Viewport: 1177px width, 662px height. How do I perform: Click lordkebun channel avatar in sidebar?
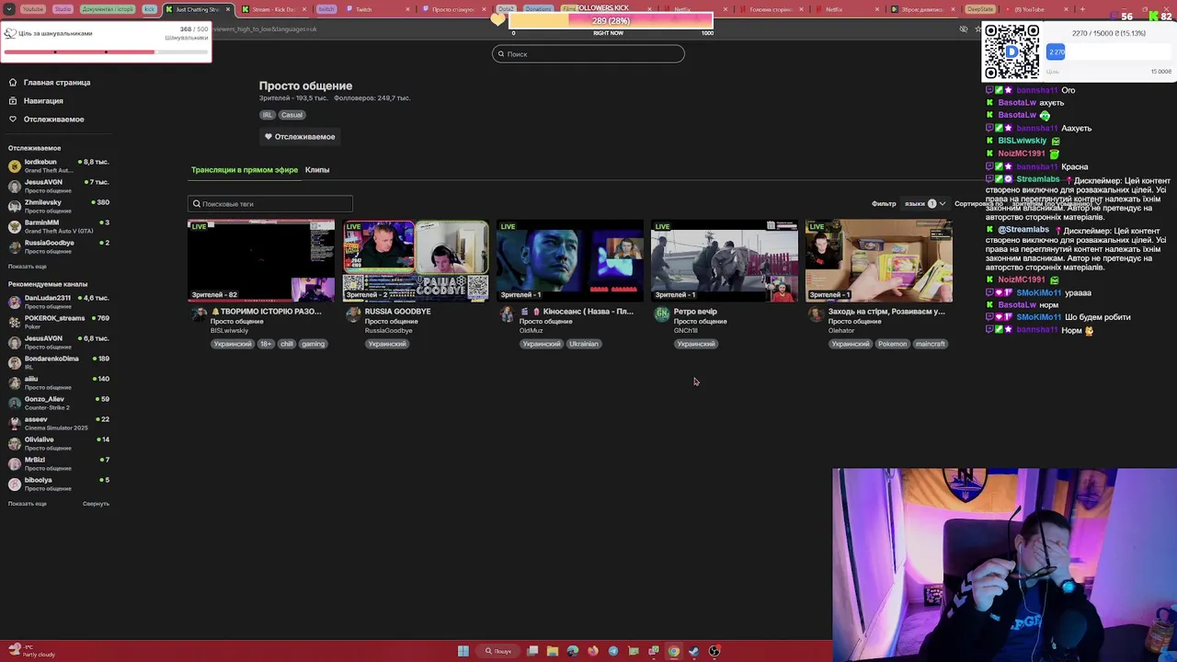pyautogui.click(x=15, y=166)
